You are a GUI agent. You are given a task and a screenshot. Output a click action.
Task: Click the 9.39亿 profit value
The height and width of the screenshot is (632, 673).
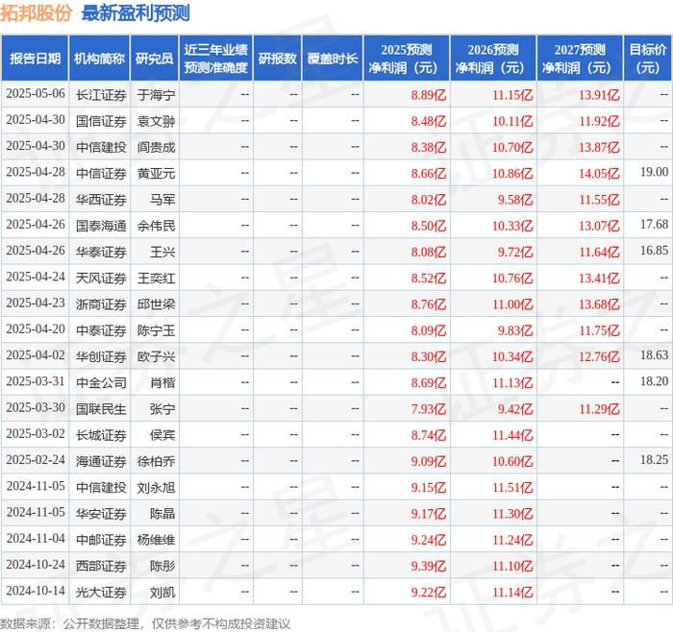click(429, 566)
